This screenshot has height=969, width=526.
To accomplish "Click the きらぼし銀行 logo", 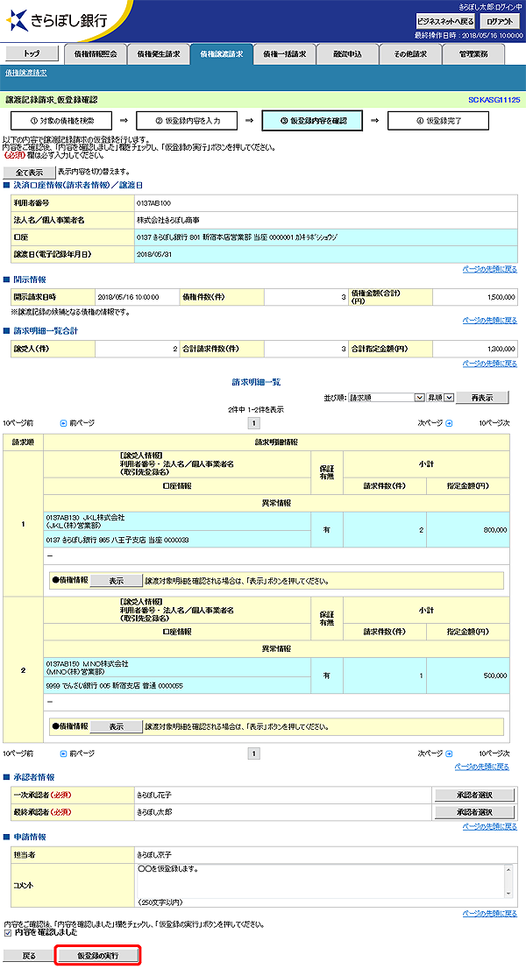I will [x=57, y=20].
